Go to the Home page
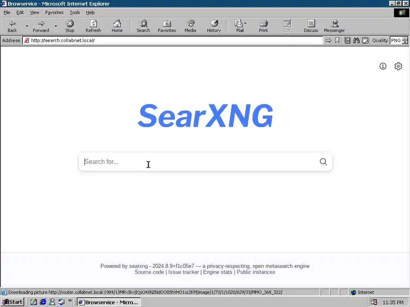Viewport: 410px width, 307px height. tap(117, 26)
